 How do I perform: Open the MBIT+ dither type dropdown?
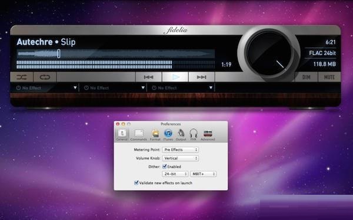coord(204,174)
